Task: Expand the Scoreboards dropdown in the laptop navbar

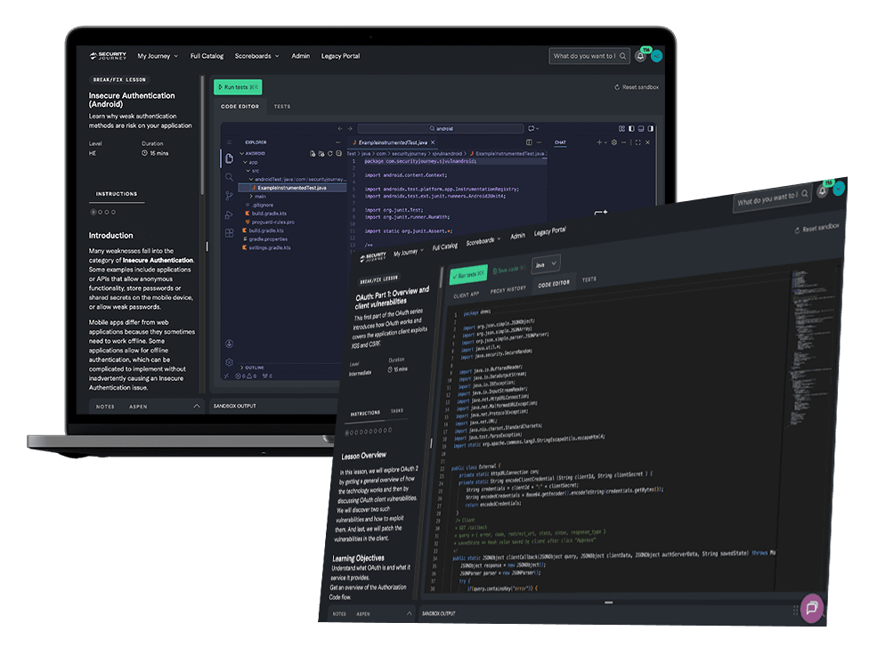Action: click(x=256, y=56)
